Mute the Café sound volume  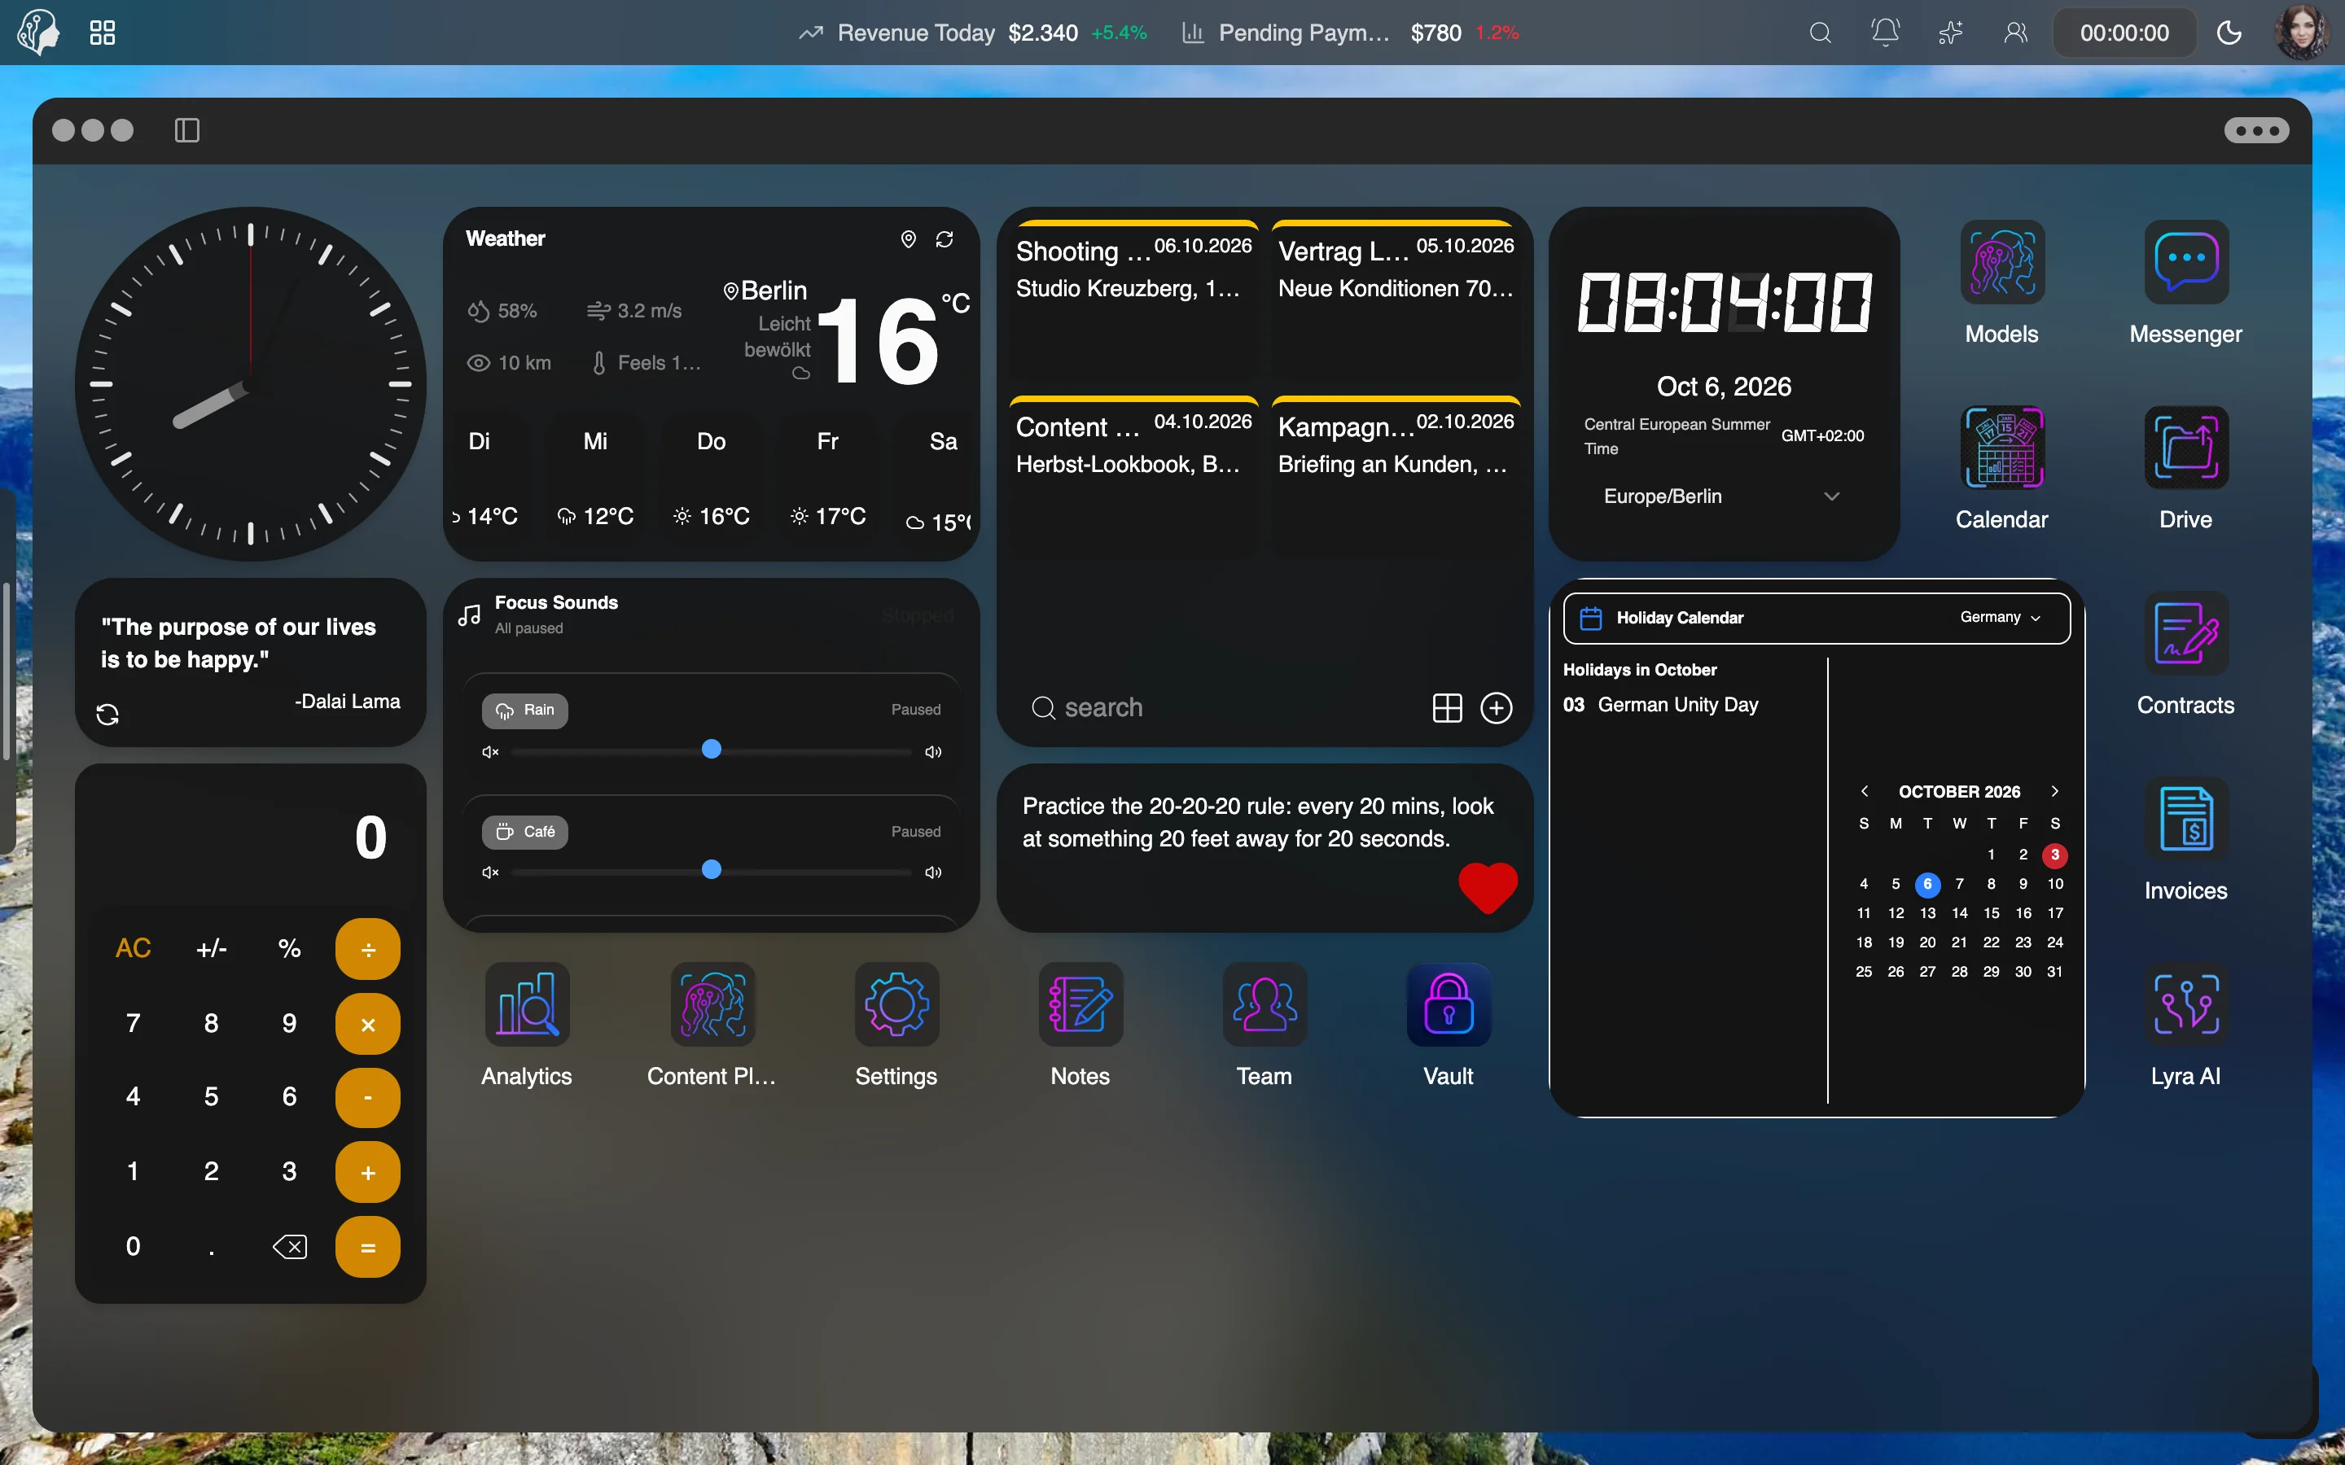click(x=490, y=872)
